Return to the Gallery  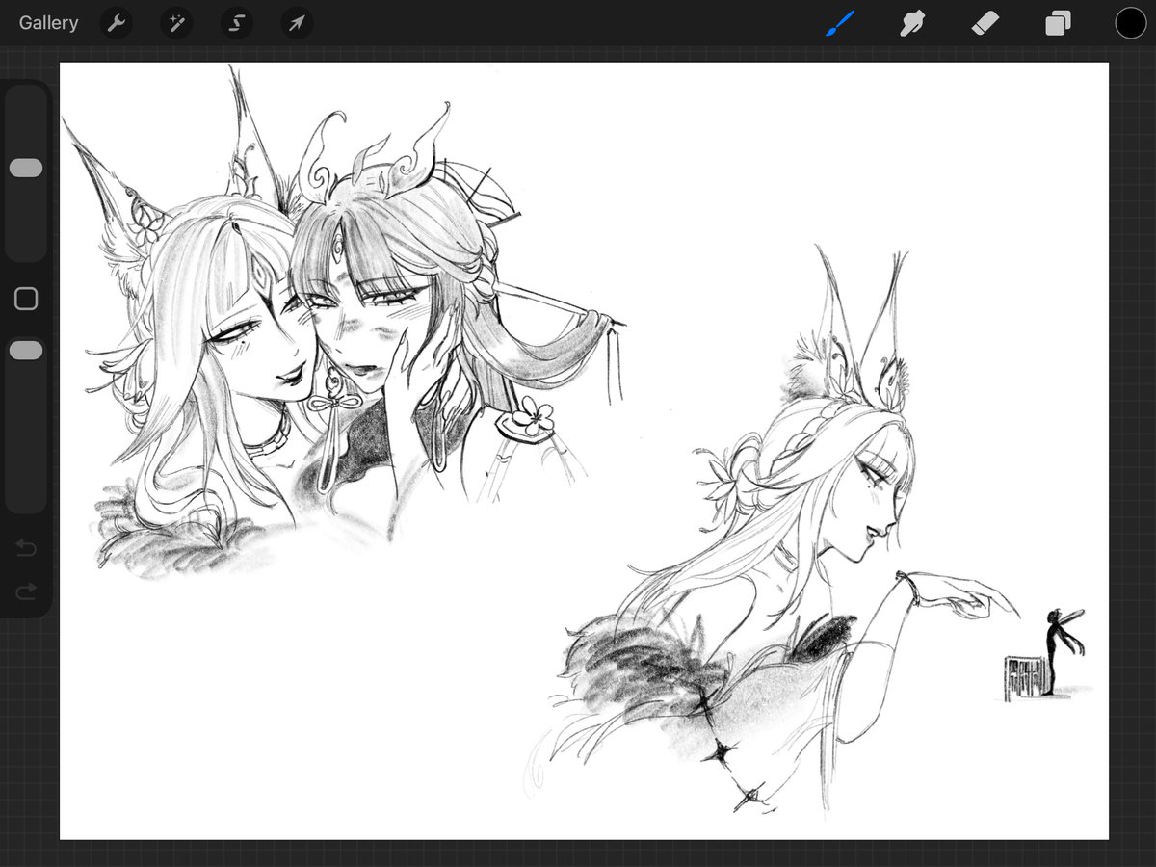pyautogui.click(x=48, y=23)
